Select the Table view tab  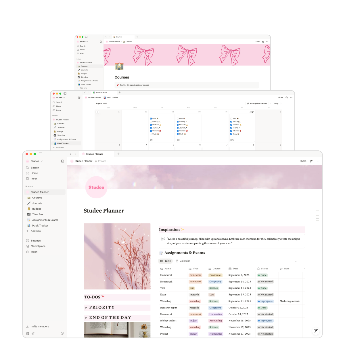(x=166, y=261)
